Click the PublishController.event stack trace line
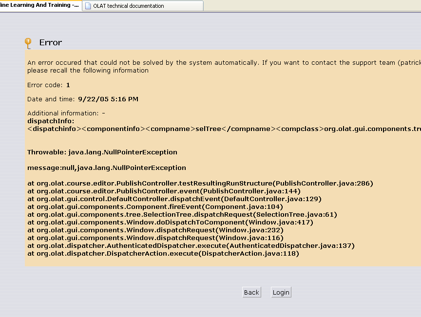This screenshot has height=317, width=421. coord(164,191)
